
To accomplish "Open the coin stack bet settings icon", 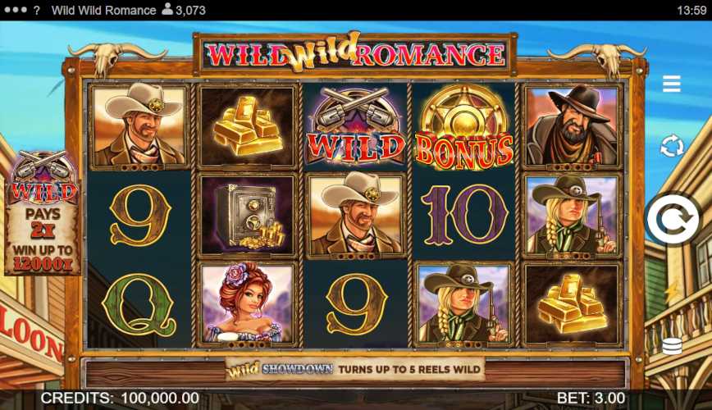I will click(x=672, y=347).
